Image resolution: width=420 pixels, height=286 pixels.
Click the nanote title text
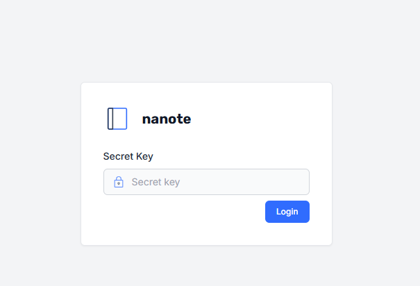pos(167,119)
